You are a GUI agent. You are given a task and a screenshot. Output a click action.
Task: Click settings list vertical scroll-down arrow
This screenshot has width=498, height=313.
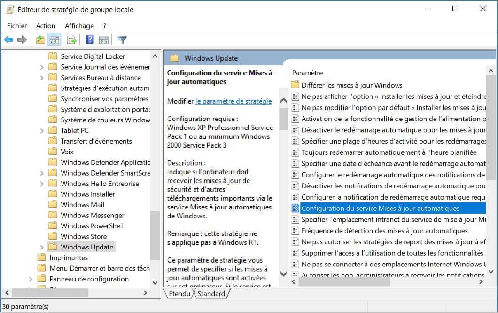click(490, 272)
